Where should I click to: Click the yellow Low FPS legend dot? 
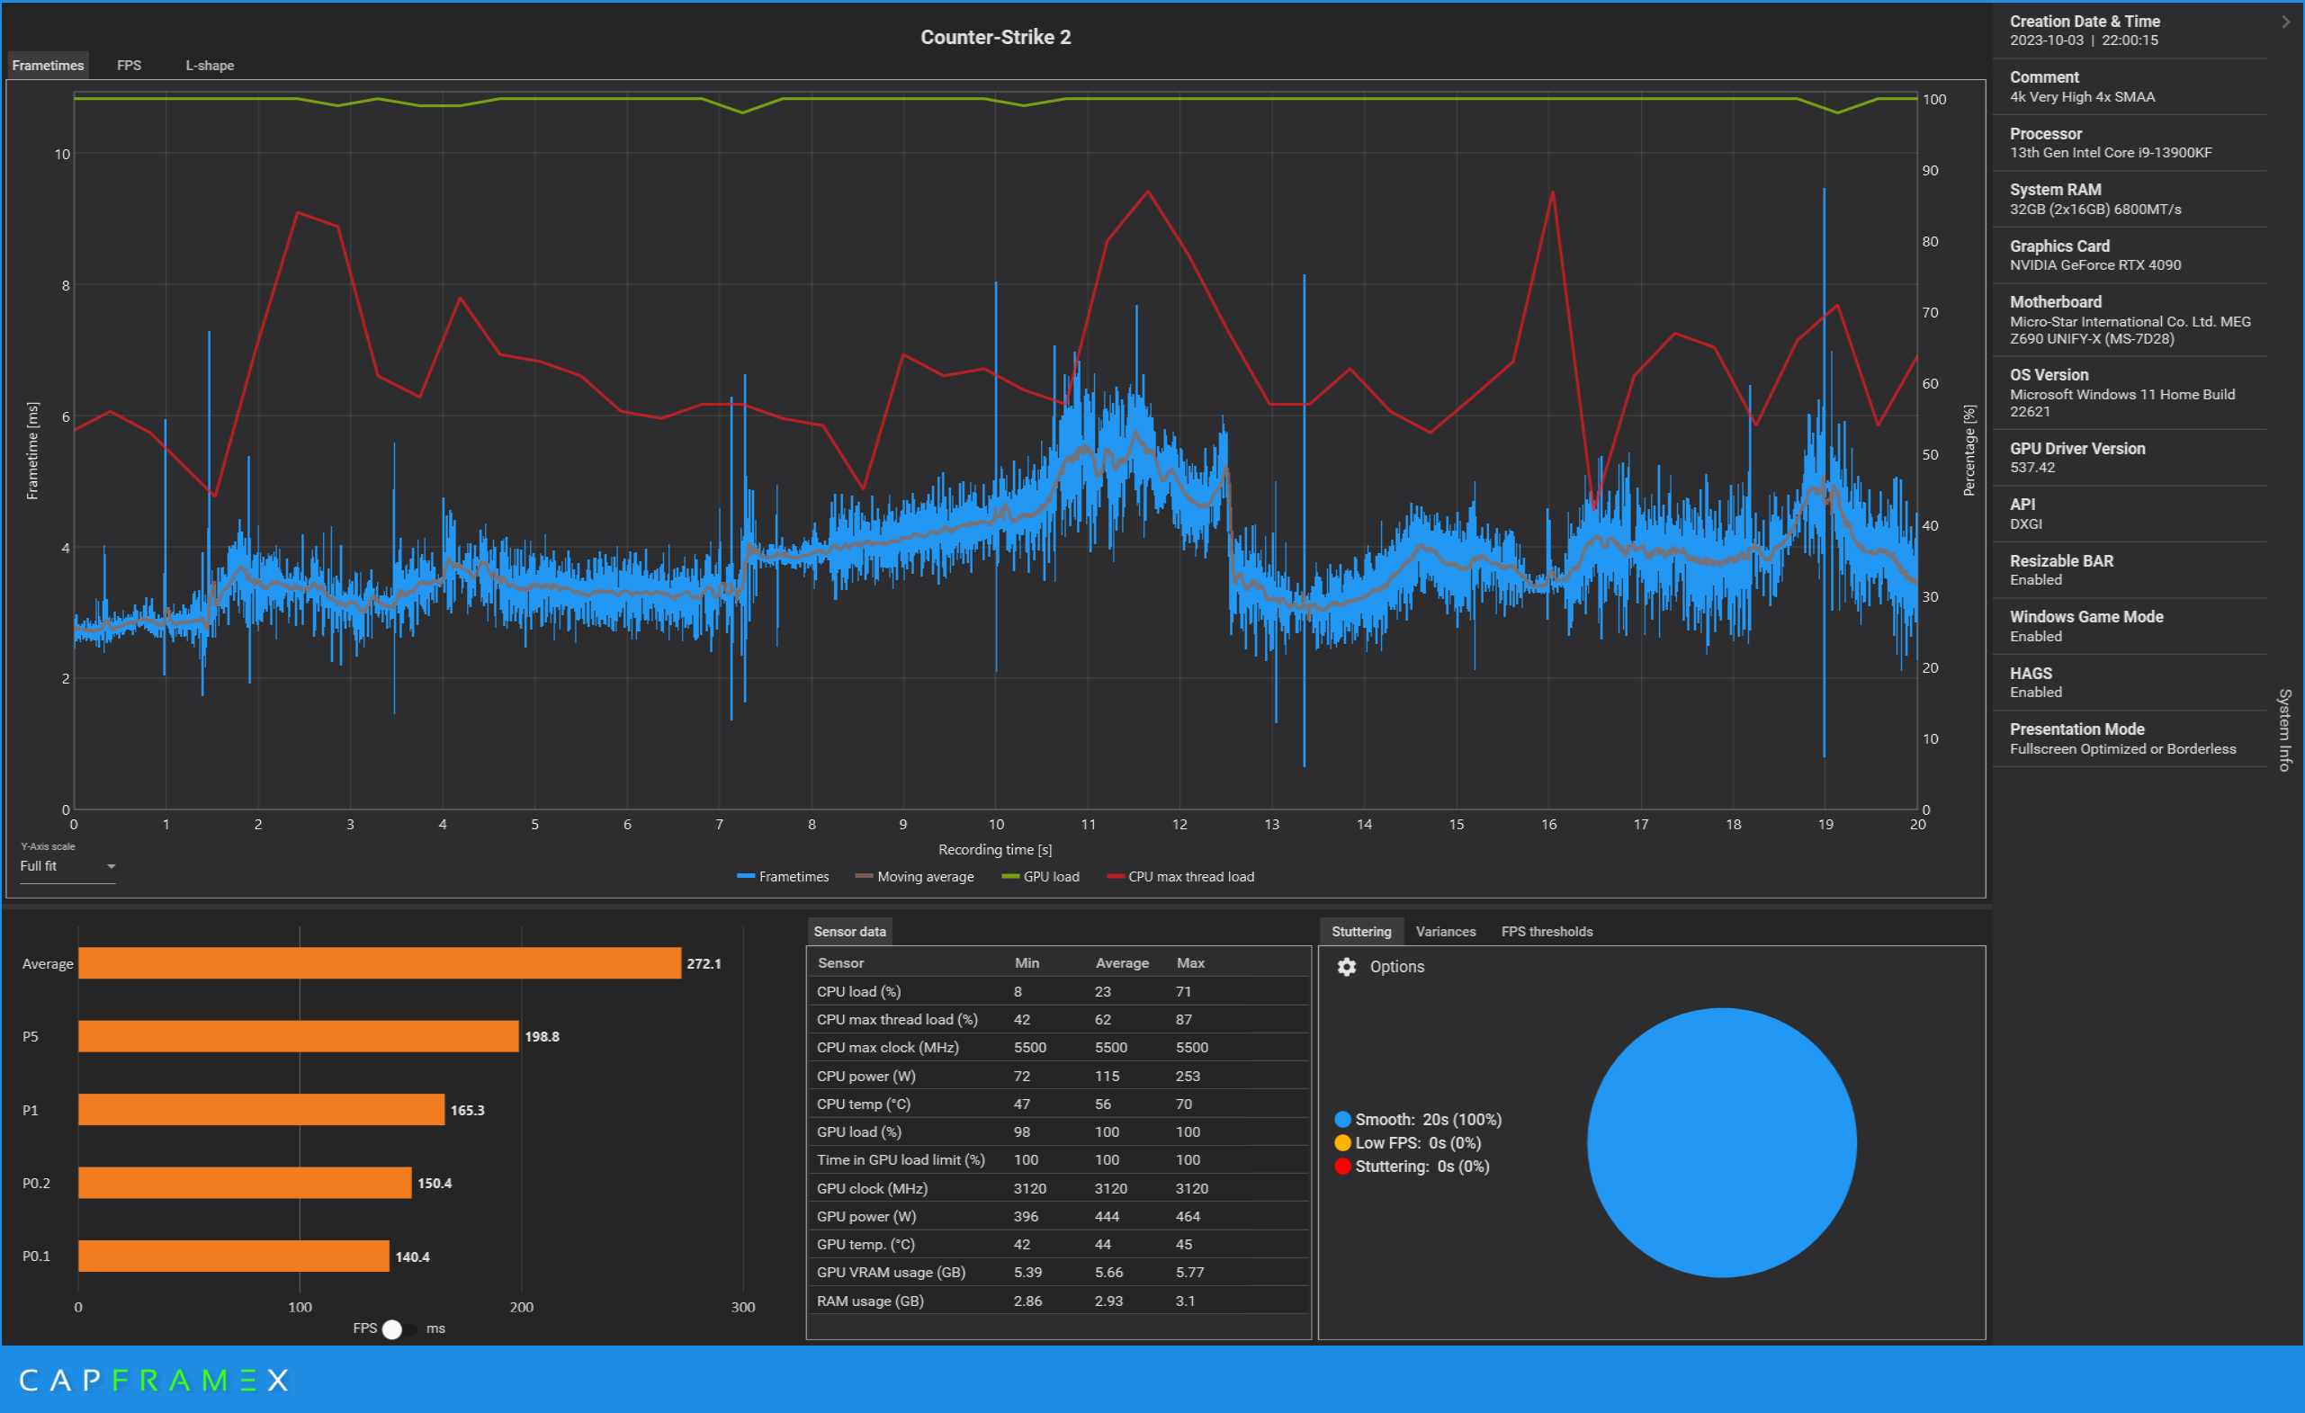[1342, 1143]
